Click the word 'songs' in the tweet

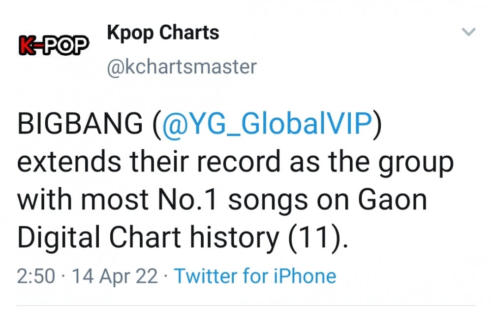point(268,202)
